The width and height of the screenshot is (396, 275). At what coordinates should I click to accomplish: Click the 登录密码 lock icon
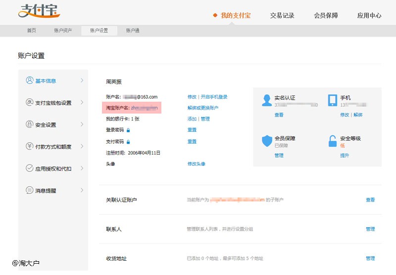(x=128, y=130)
